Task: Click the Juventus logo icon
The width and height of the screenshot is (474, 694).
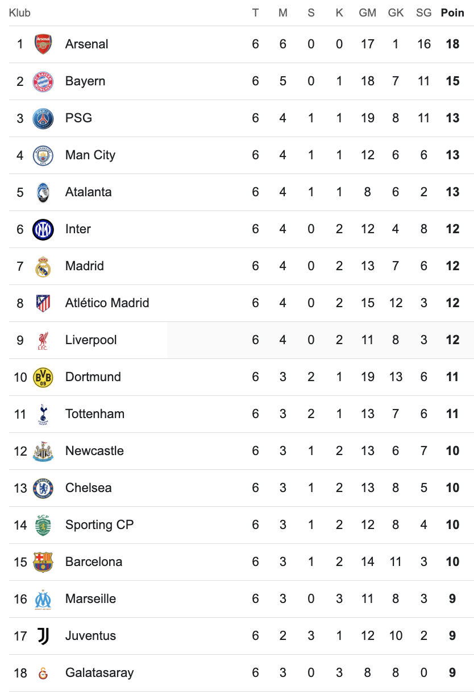Action: pos(43,636)
